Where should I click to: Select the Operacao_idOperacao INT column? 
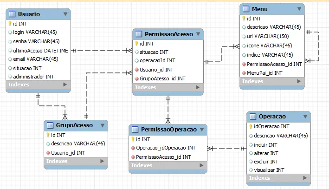click(166, 148)
